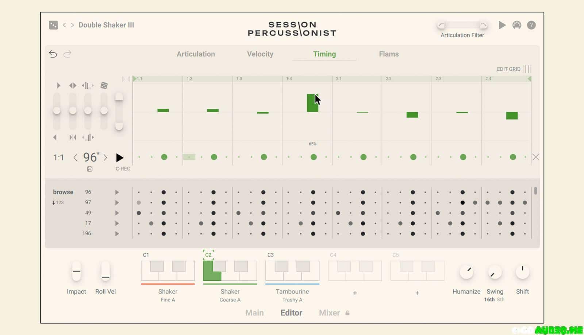Open Shaker Coarse A instrument selector
The height and width of the screenshot is (335, 584).
pyautogui.click(x=230, y=295)
